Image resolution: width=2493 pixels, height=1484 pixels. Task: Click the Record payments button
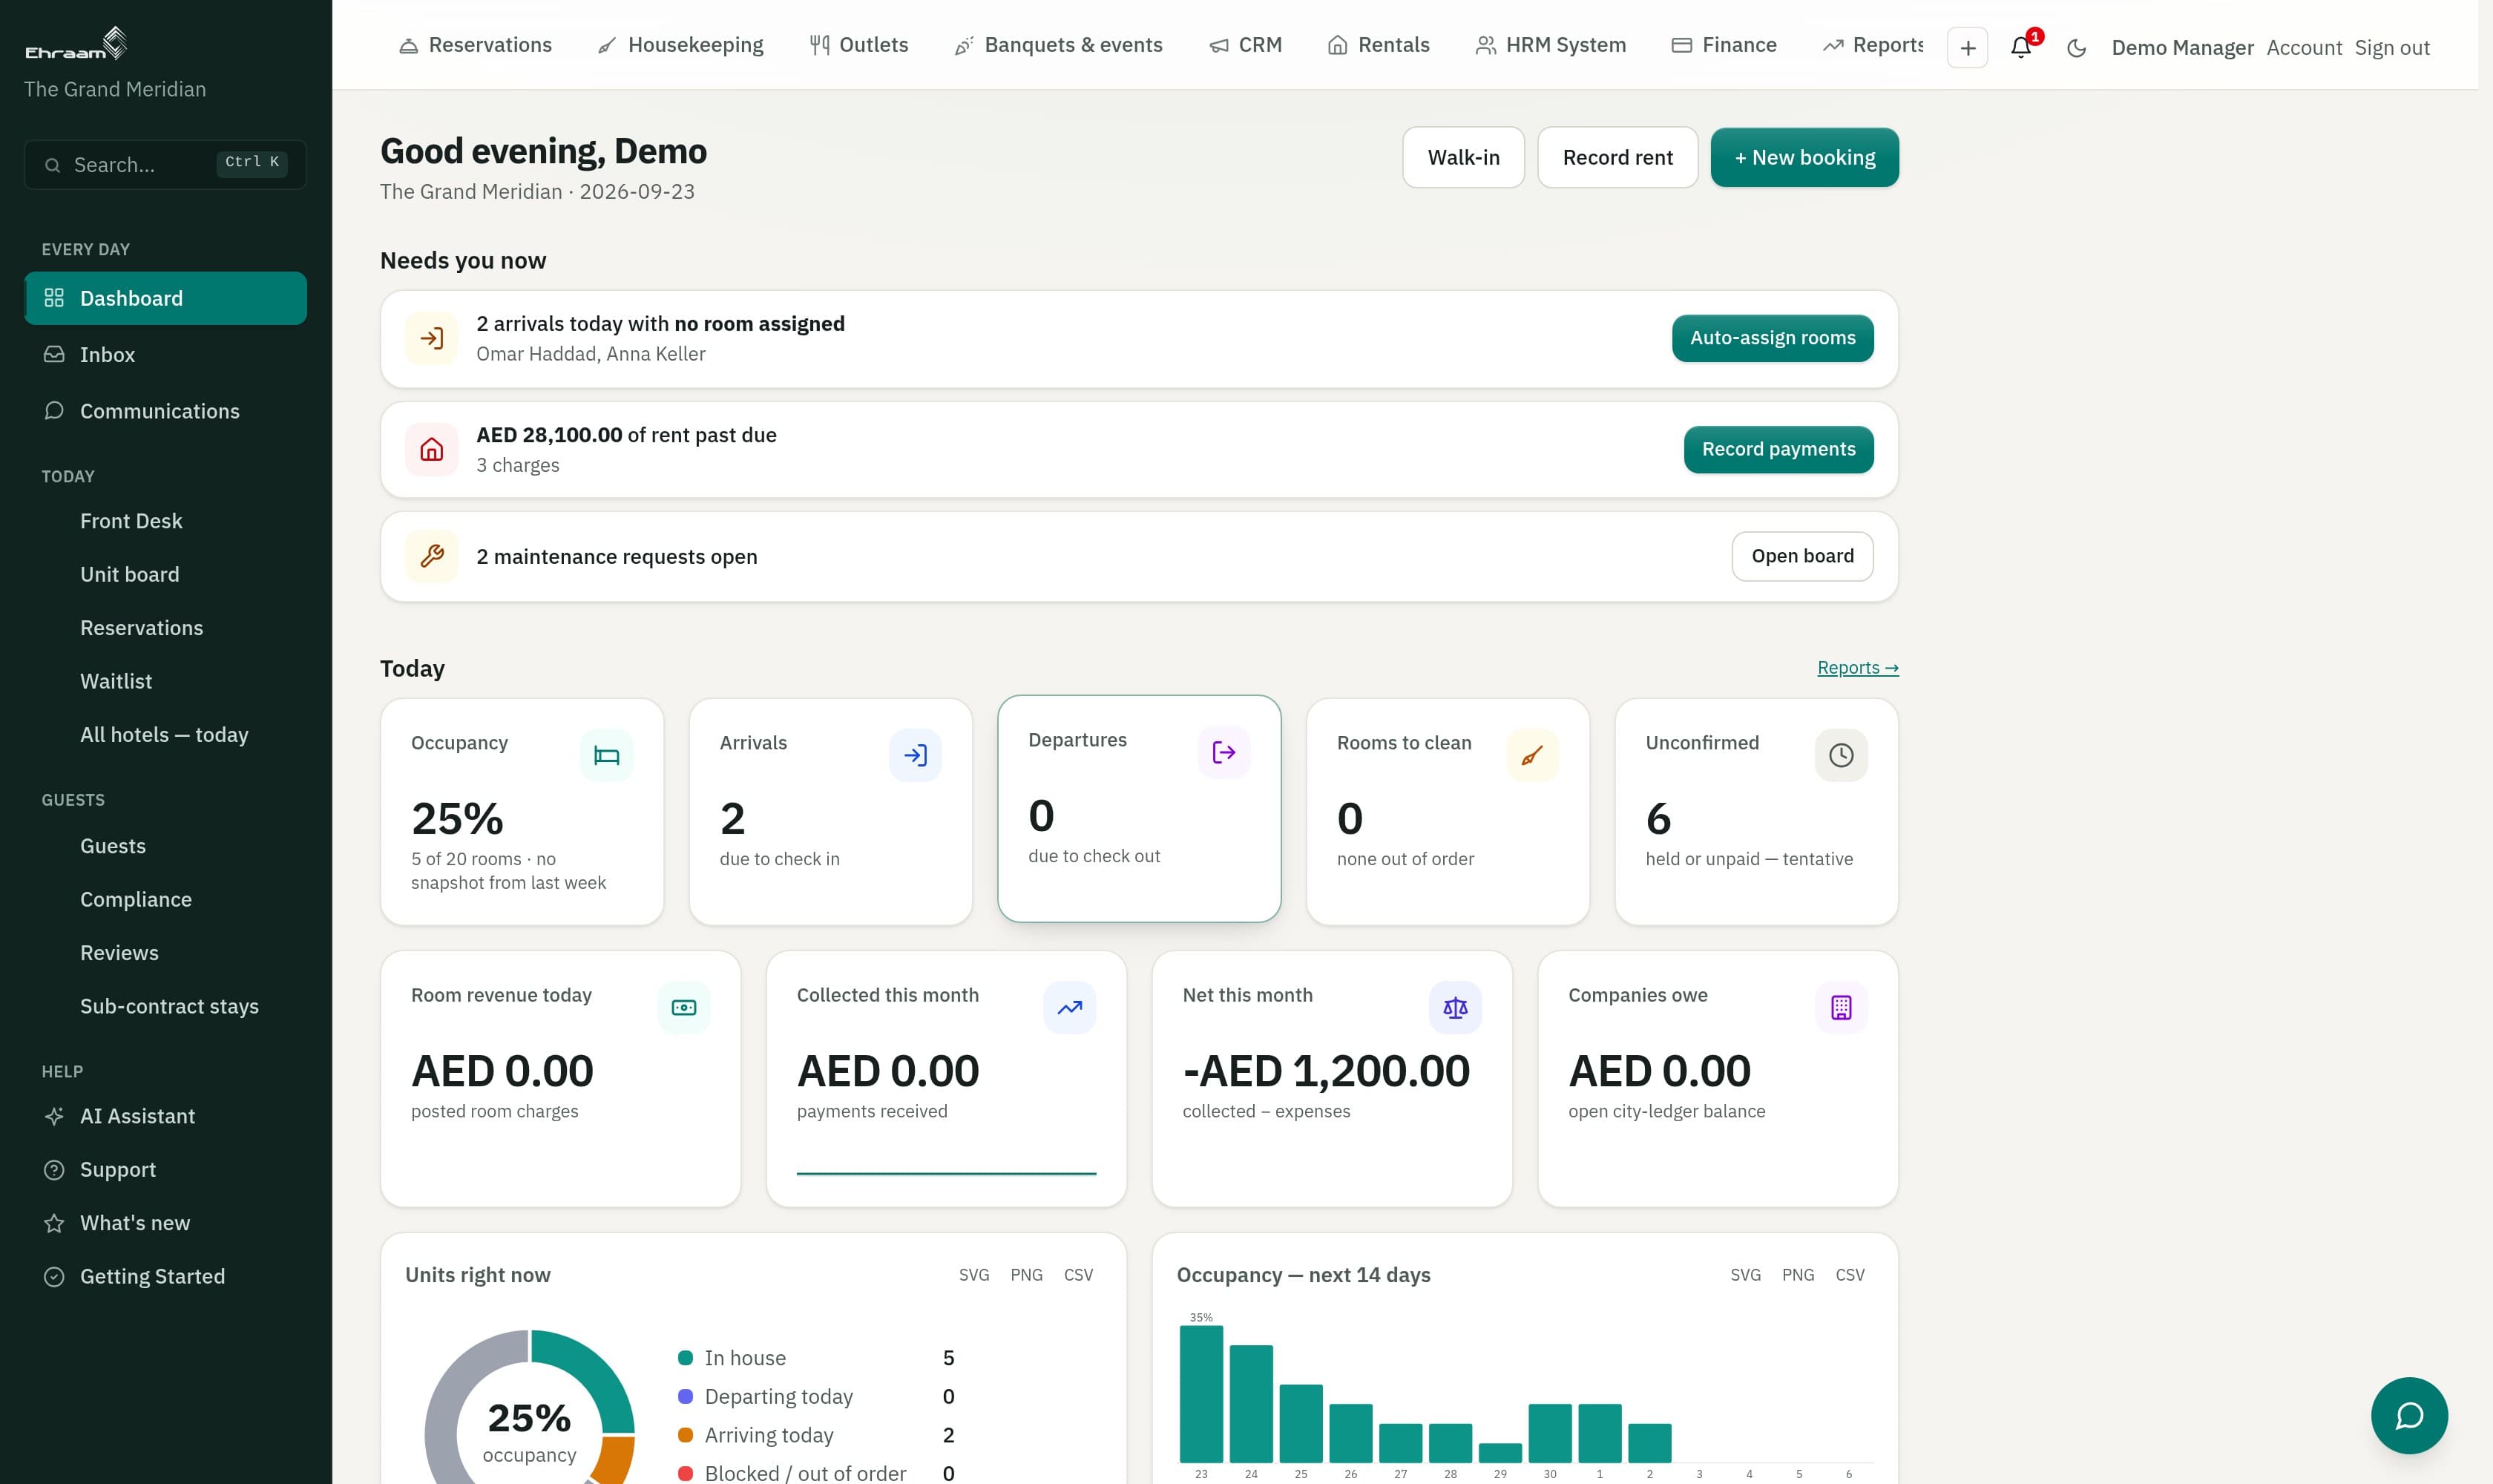click(1778, 450)
